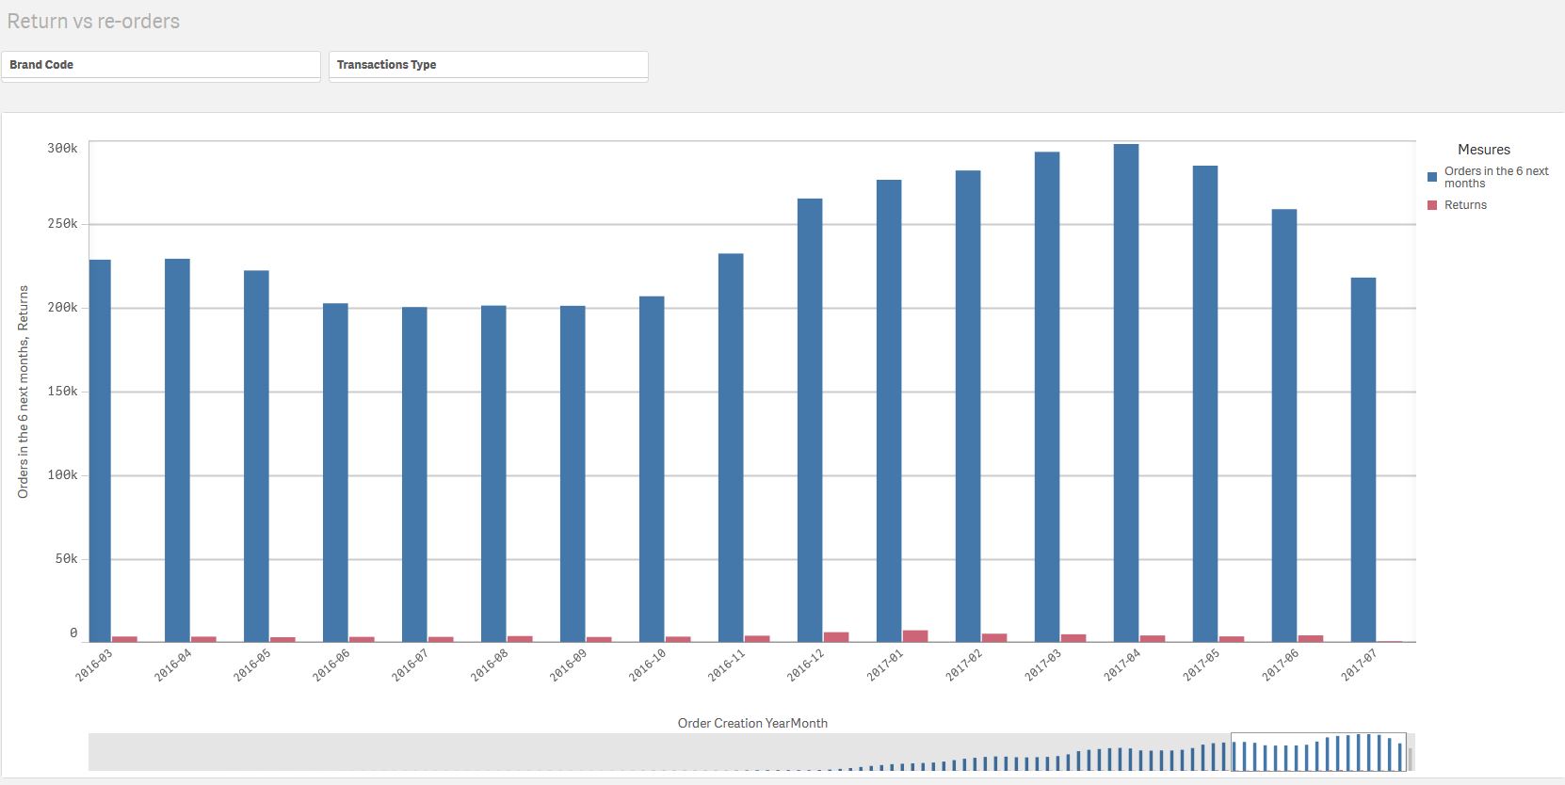
Task: Click the blue swatch for Orders in the 6 next months
Action: coord(1432,177)
